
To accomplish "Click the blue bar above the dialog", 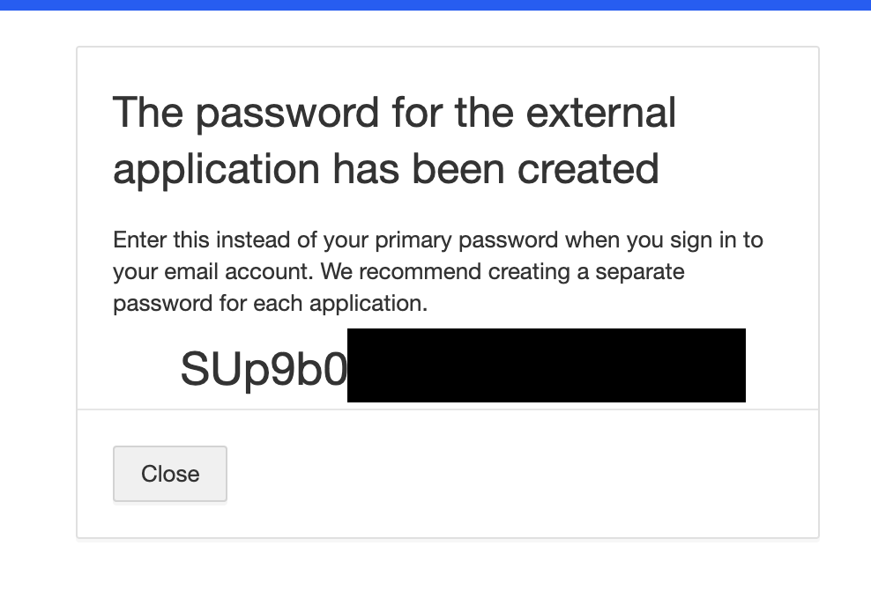I will 435,5.
